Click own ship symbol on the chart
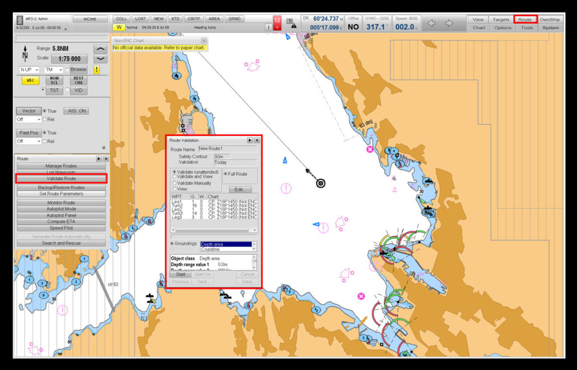 (321, 183)
